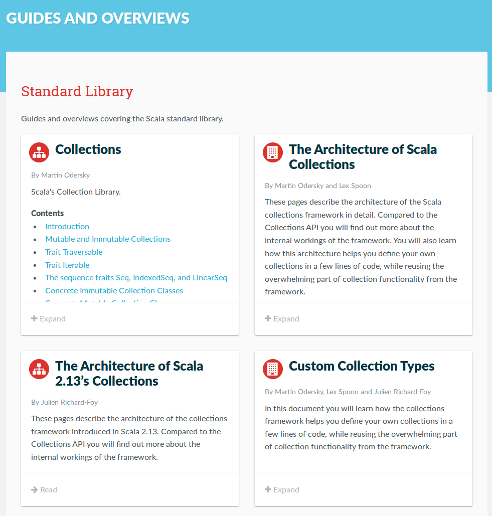Click the 'In this document you will learn' paragraph

(x=361, y=427)
